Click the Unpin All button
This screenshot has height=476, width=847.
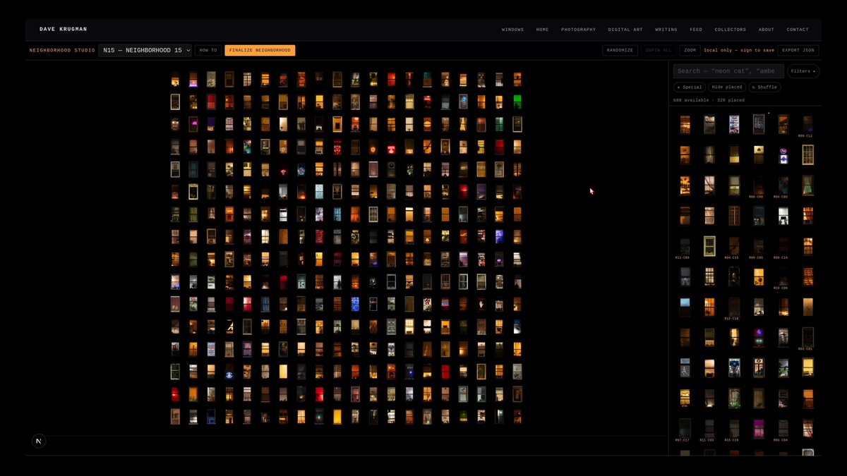point(659,50)
